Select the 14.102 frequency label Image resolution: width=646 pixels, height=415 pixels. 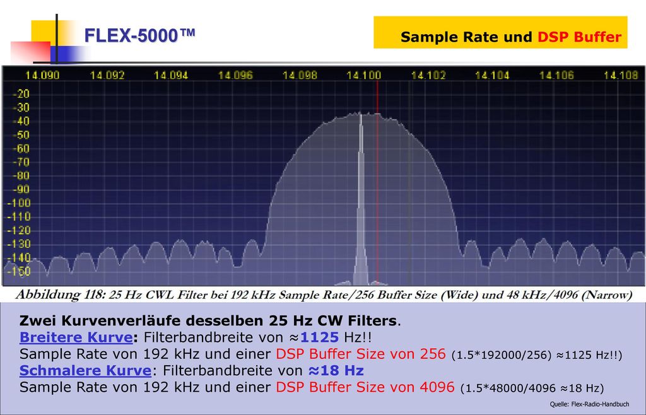pyautogui.click(x=428, y=75)
